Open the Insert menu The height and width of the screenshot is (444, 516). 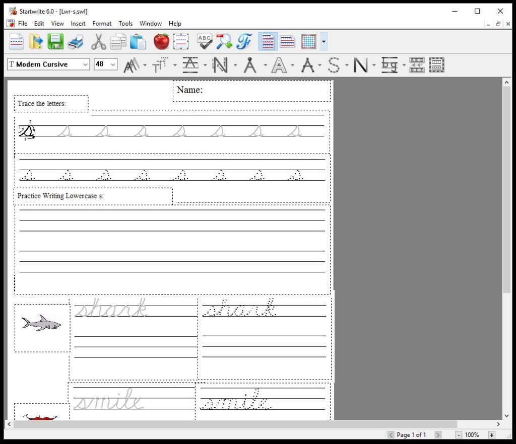point(78,24)
